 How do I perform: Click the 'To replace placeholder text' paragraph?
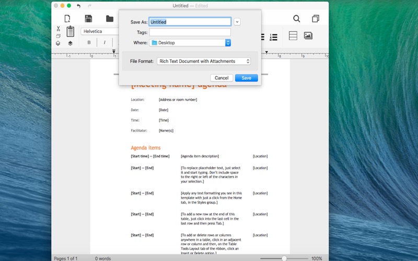tap(211, 175)
